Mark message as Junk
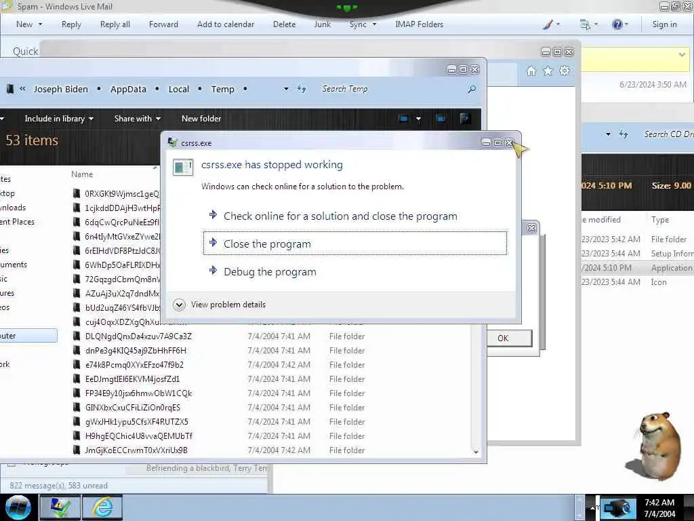 pos(322,24)
